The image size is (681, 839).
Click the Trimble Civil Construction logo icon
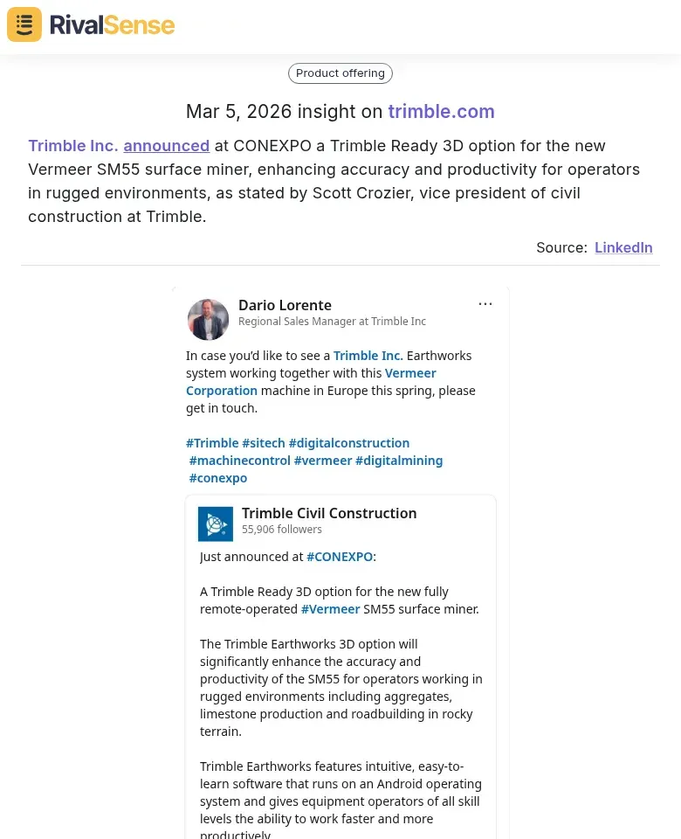tap(216, 524)
